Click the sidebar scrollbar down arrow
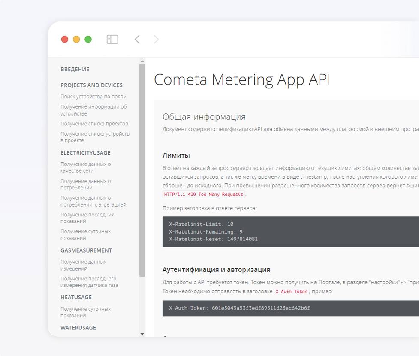This screenshot has width=419, height=356. tap(142, 334)
